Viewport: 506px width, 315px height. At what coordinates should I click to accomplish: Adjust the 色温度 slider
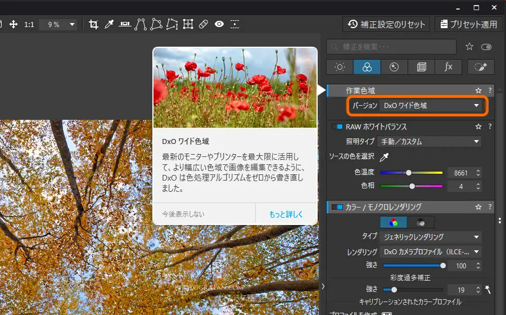(412, 173)
